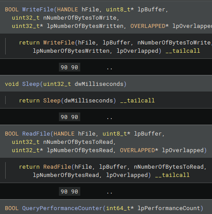
Task: Click HANDLE type in WriteFile signature
Action: 68,10
